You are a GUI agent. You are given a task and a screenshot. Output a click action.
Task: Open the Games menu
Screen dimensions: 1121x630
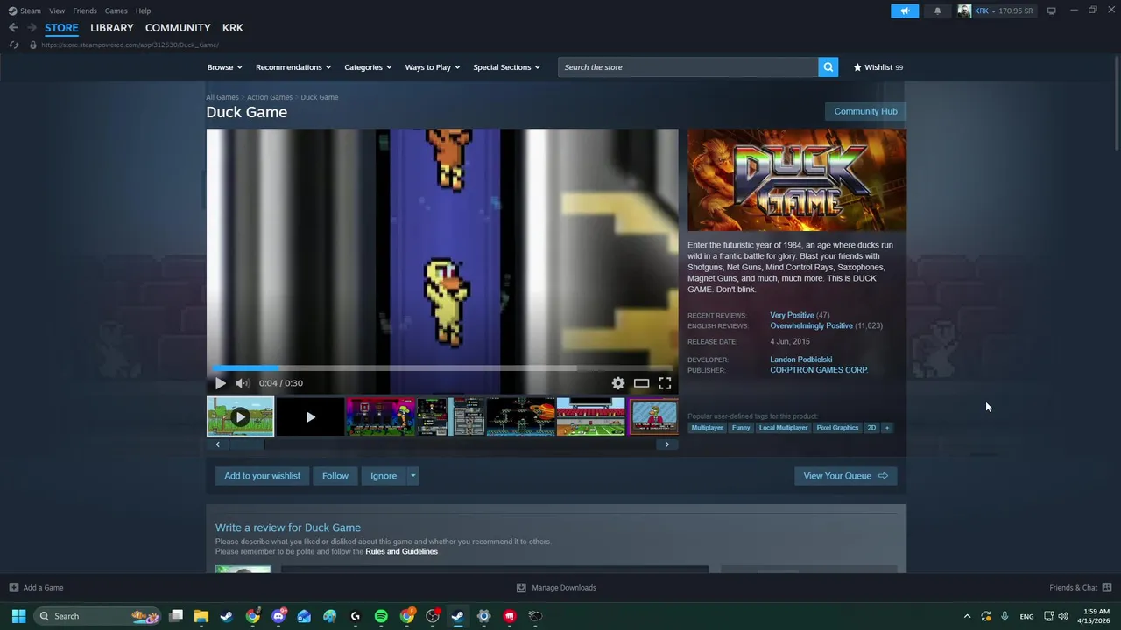coord(116,10)
